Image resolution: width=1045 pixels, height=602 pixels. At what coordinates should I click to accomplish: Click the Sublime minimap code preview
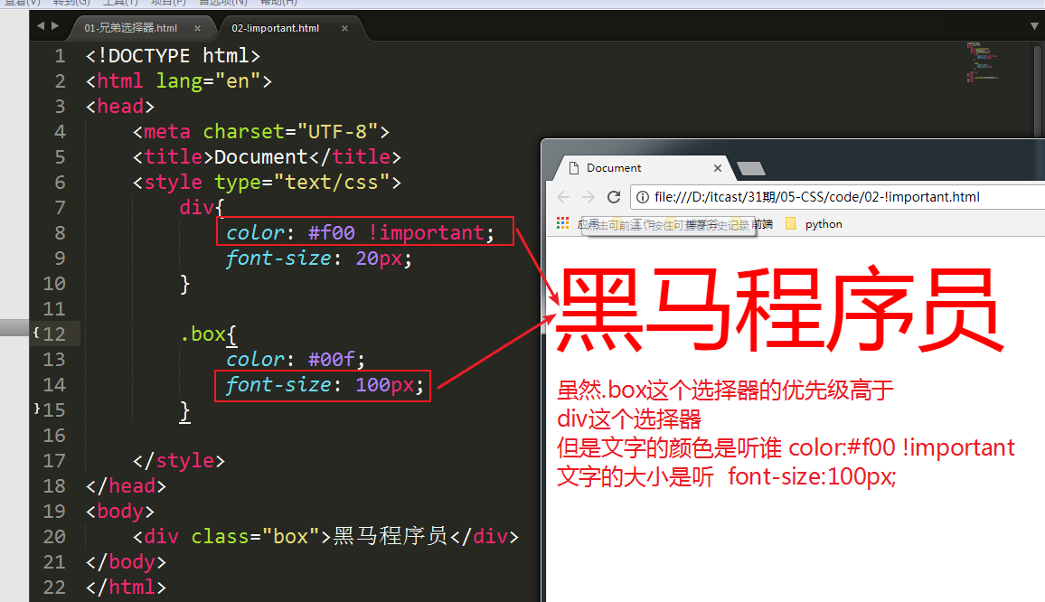(x=983, y=62)
